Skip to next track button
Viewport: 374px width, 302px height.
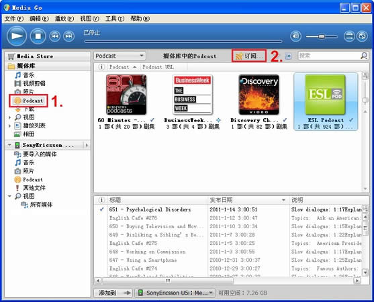69,36
